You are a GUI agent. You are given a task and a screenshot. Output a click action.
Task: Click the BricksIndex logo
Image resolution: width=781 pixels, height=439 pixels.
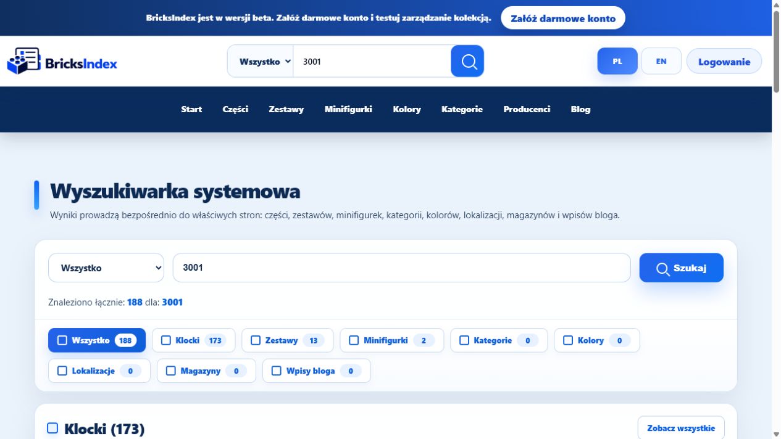(62, 62)
